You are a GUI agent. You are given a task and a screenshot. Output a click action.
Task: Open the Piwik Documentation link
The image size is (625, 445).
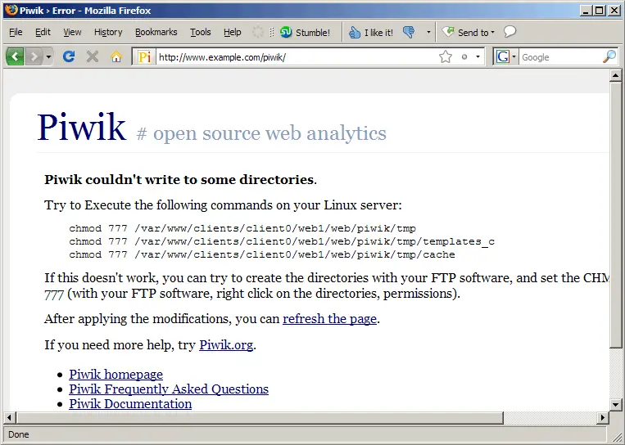pos(130,403)
